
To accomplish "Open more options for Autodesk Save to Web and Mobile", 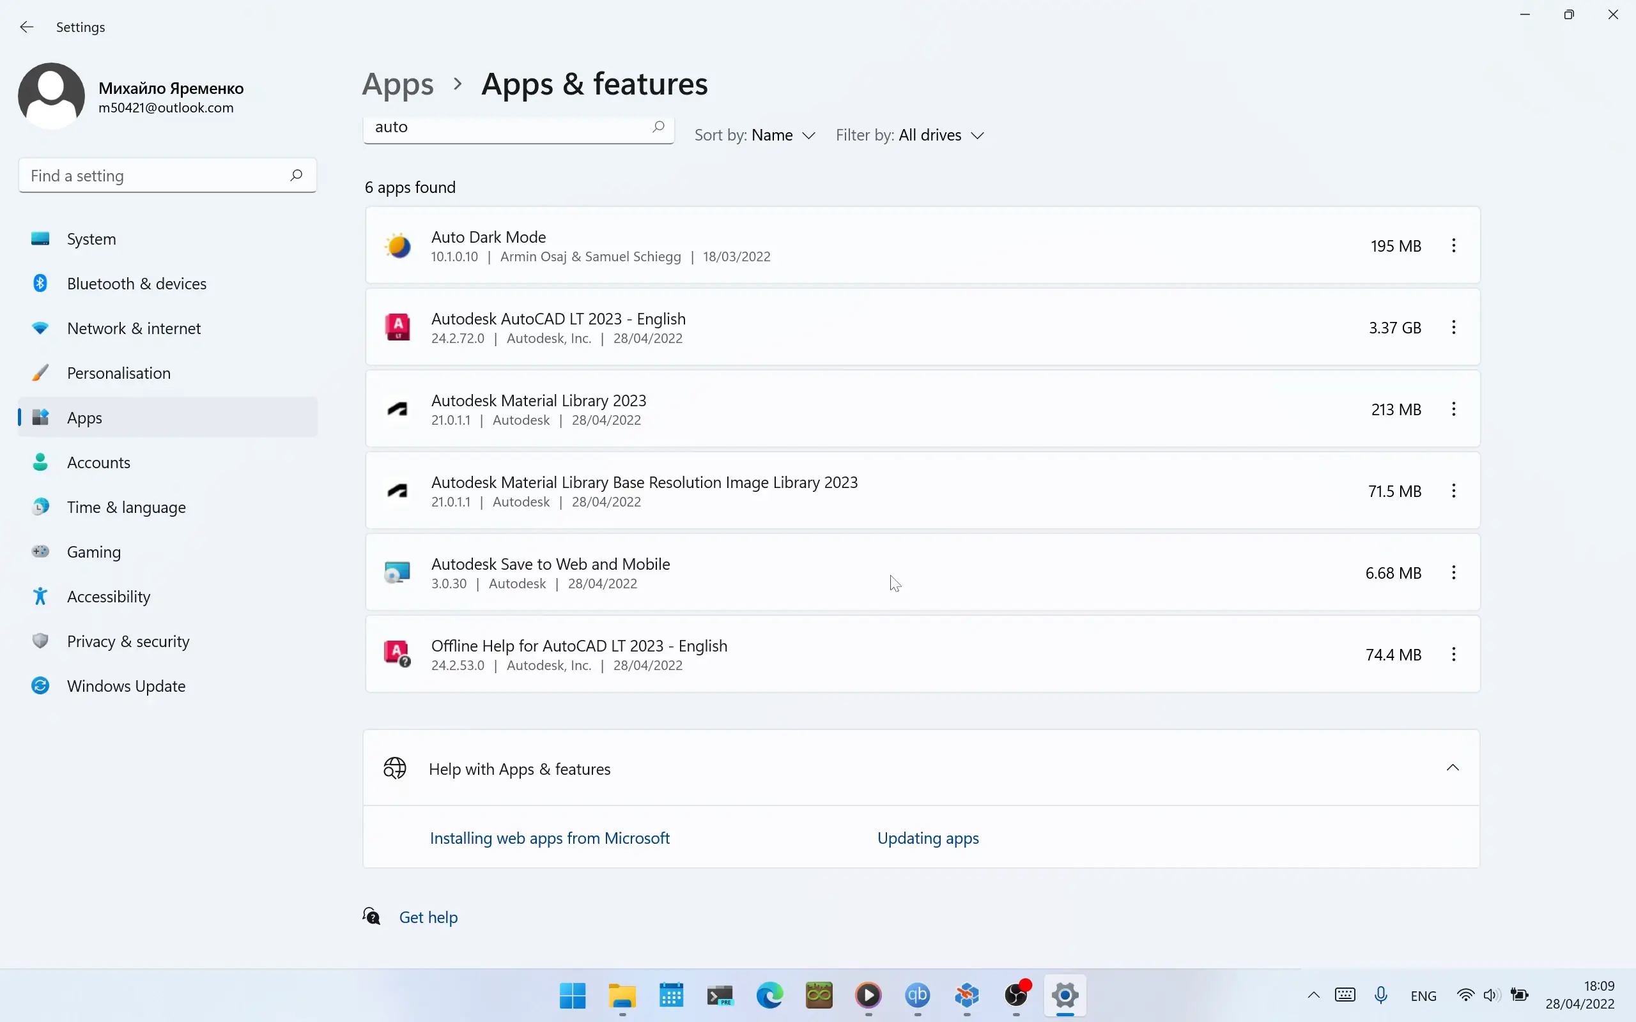I will tap(1453, 572).
